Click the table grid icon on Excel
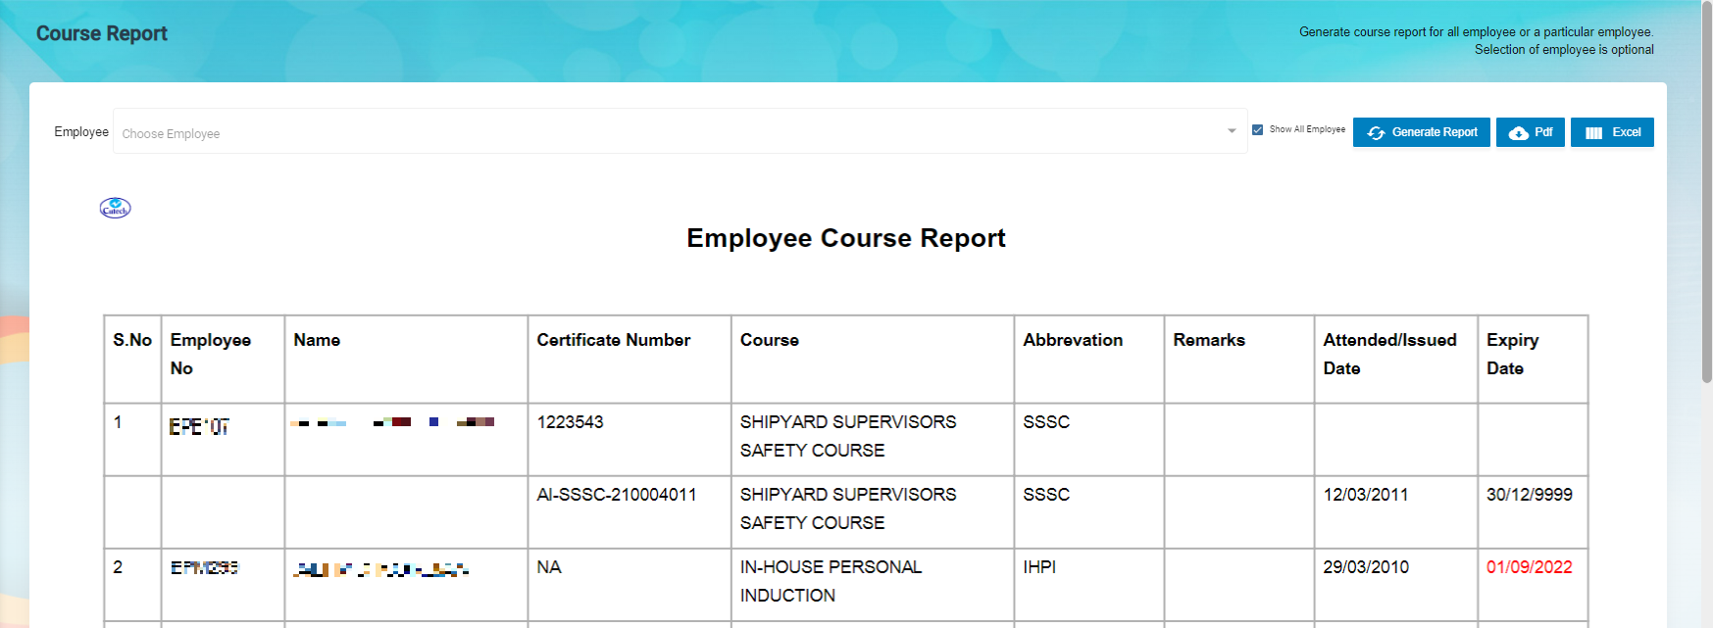 (x=1593, y=133)
